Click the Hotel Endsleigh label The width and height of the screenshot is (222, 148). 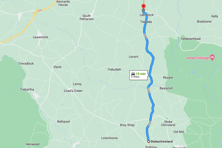click(198, 58)
